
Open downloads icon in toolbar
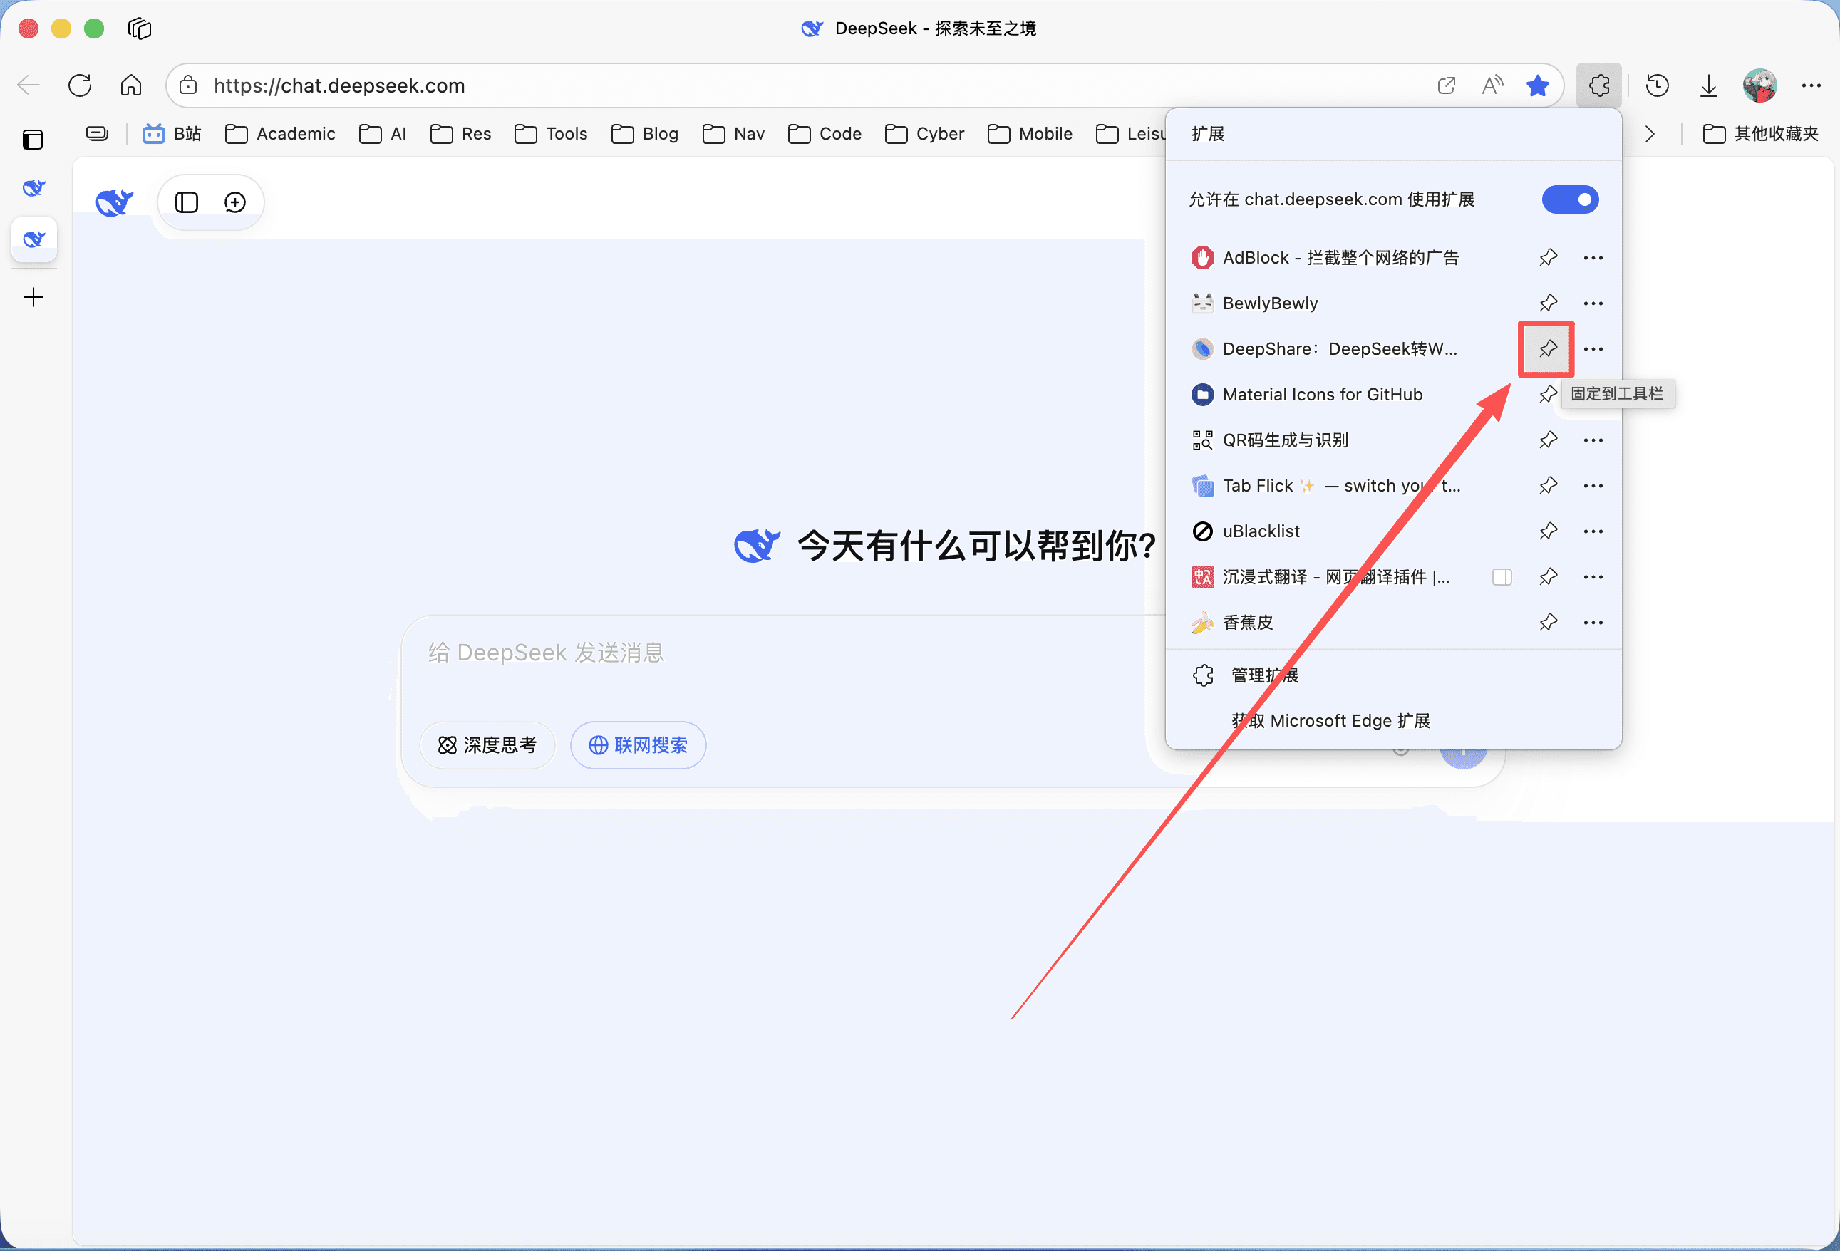(x=1707, y=85)
